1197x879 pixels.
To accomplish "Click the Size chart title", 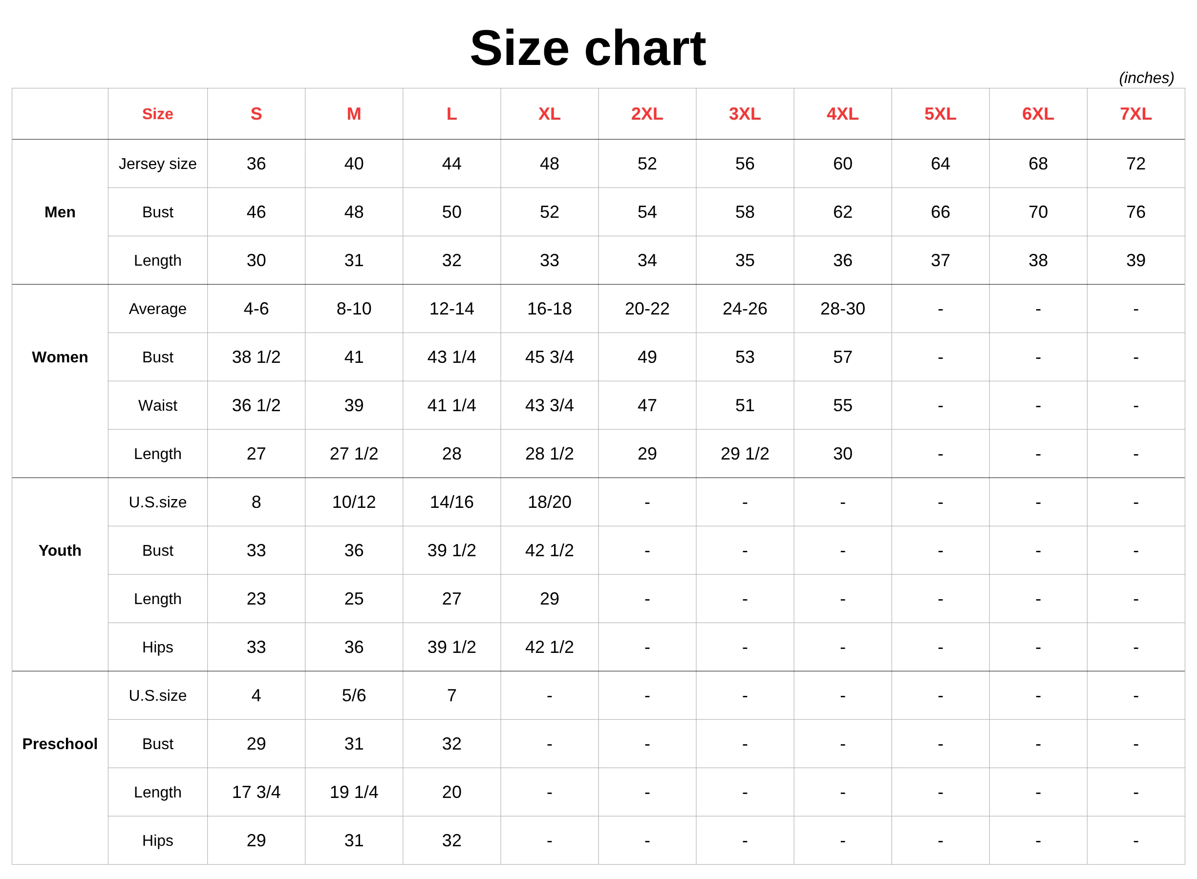I will (x=588, y=48).
